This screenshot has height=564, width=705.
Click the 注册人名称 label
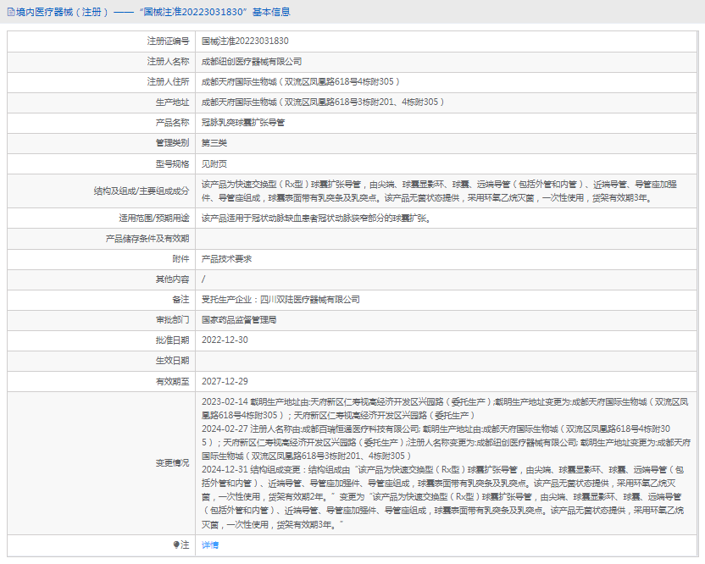[168, 62]
